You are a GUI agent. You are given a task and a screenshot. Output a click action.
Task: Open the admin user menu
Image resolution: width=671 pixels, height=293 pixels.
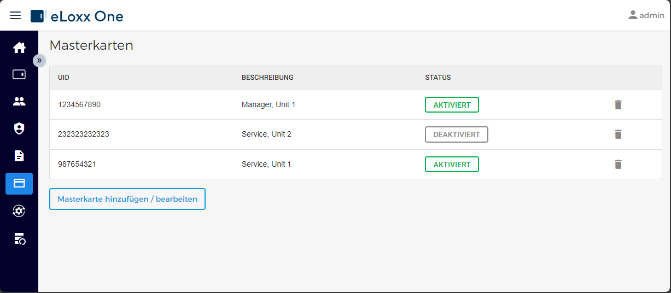coord(646,15)
